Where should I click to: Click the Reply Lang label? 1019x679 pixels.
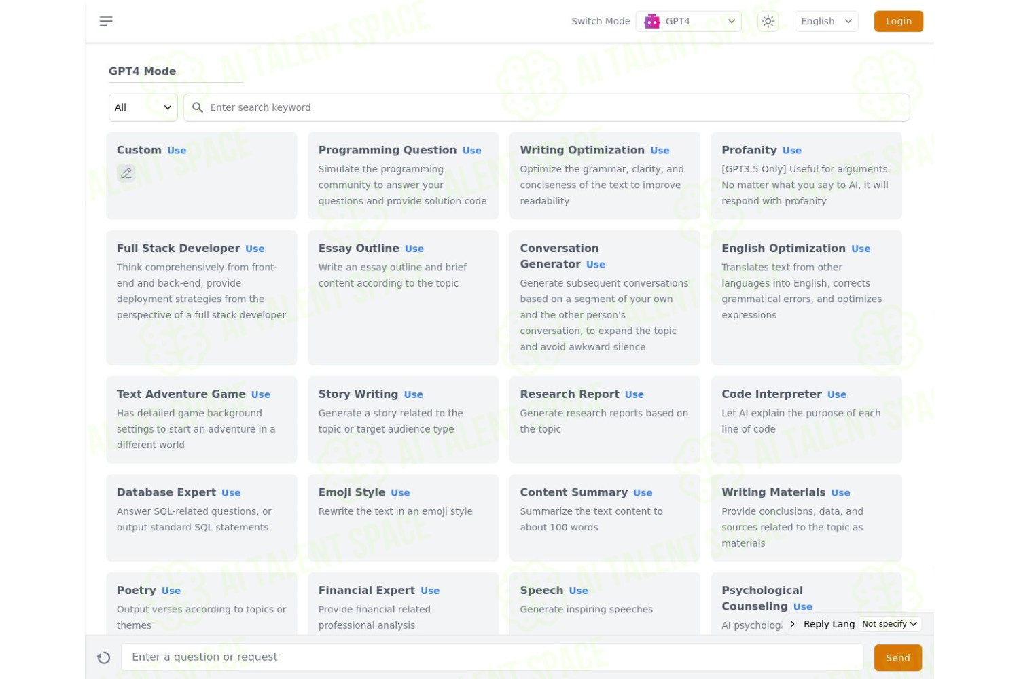click(829, 623)
